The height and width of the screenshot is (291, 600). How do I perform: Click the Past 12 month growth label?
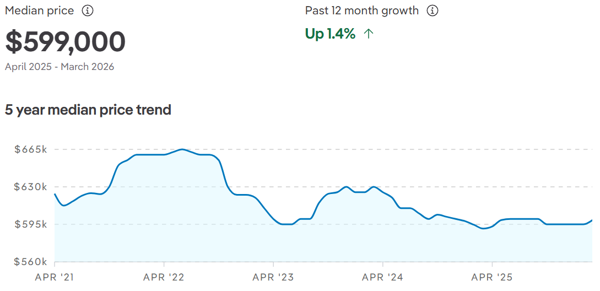[362, 10]
